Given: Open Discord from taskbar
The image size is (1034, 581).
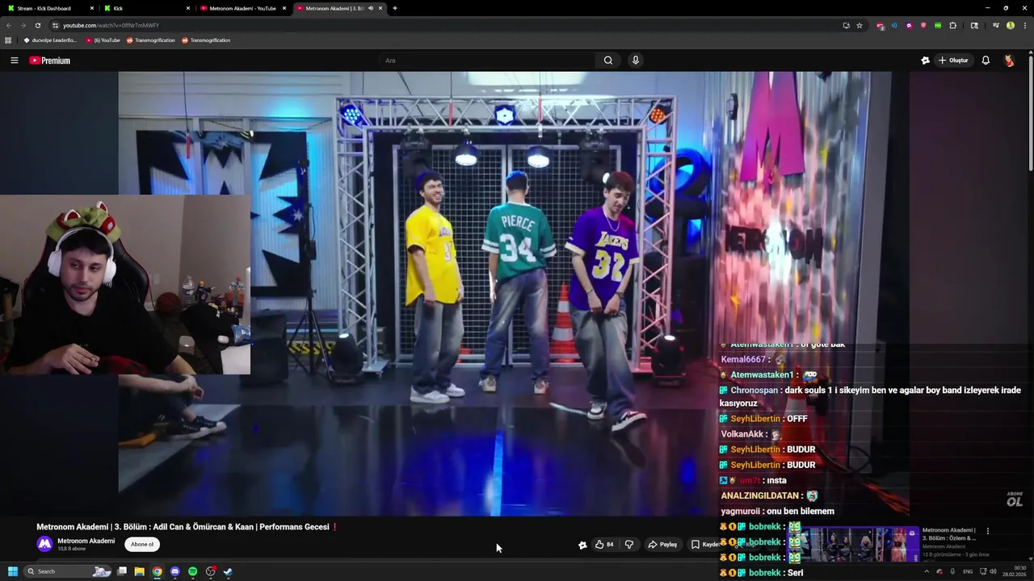Looking at the screenshot, I should (174, 571).
